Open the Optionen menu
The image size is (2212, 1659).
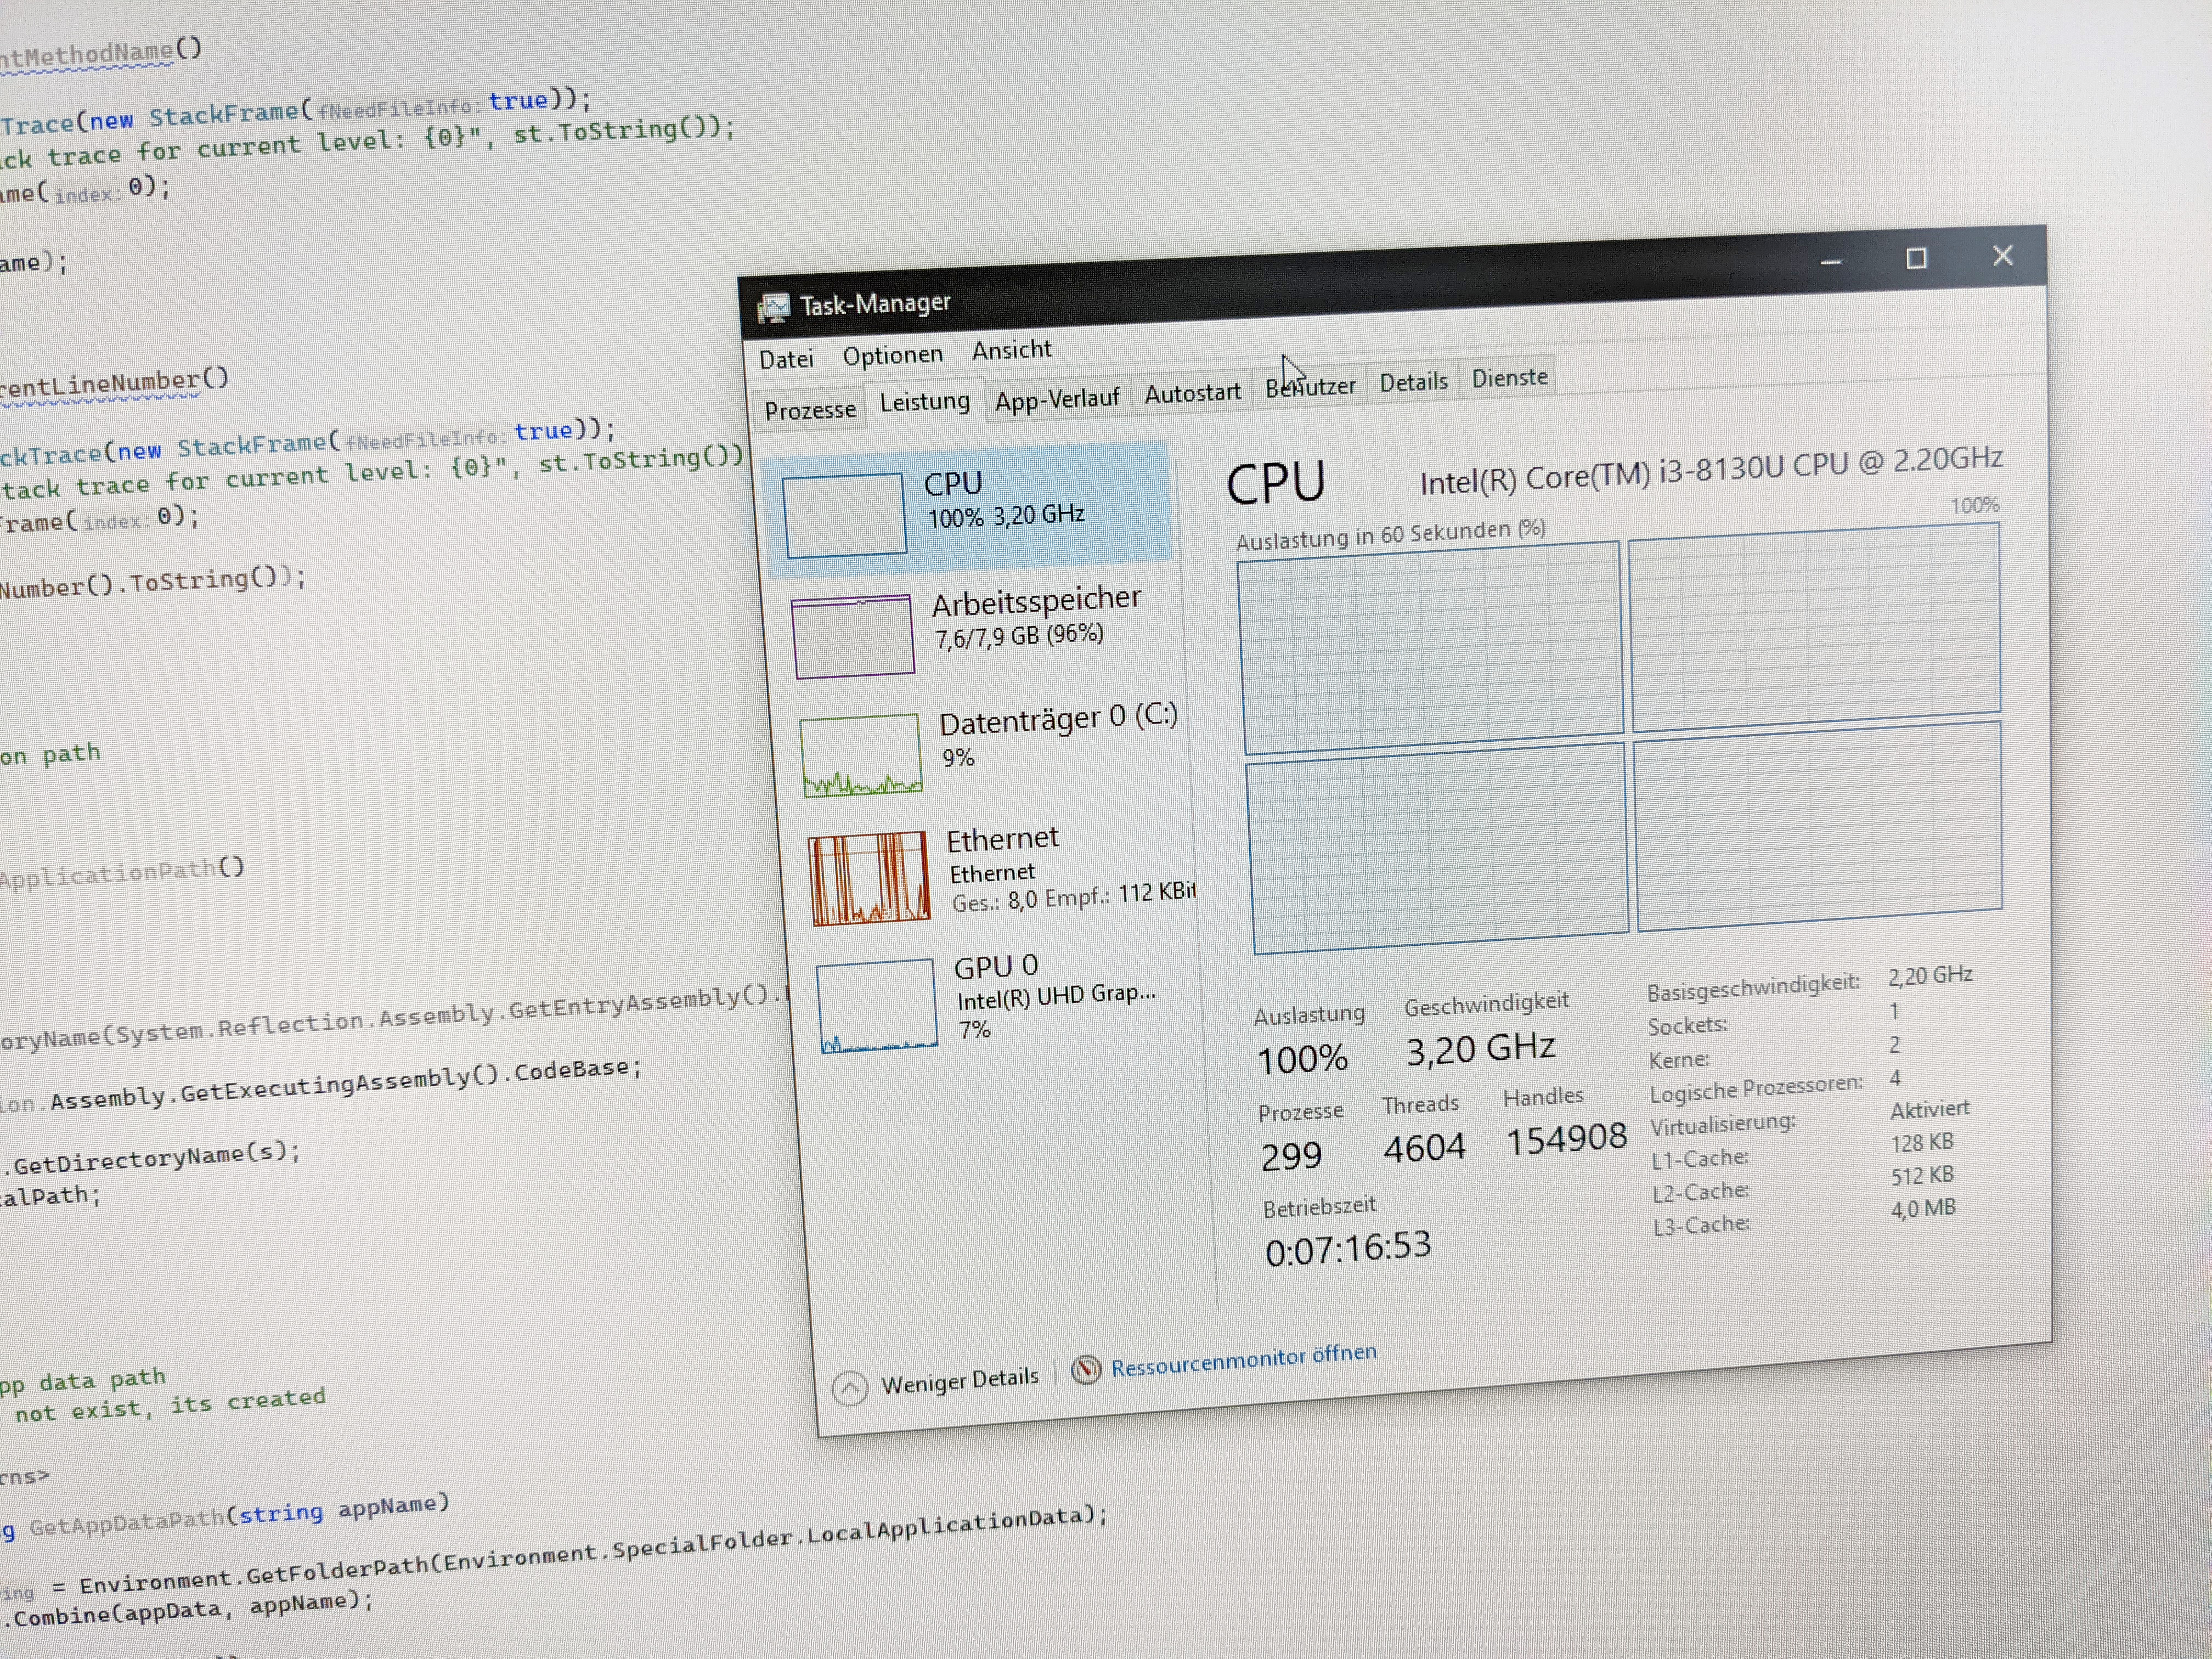(892, 355)
